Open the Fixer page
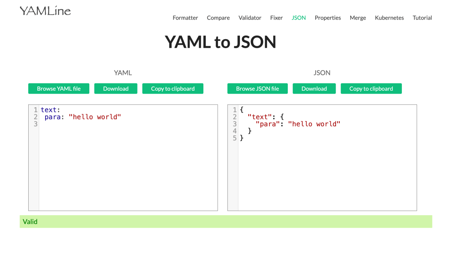The height and width of the screenshot is (254, 452). (276, 18)
